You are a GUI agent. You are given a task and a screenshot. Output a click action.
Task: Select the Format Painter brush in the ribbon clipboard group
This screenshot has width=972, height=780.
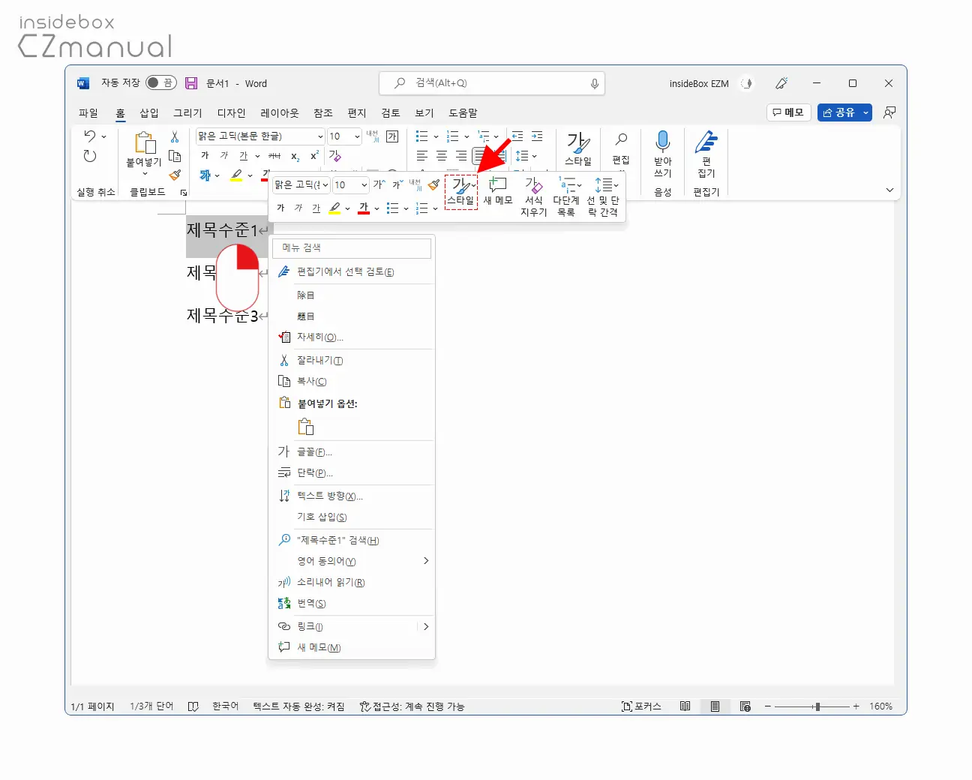click(175, 175)
